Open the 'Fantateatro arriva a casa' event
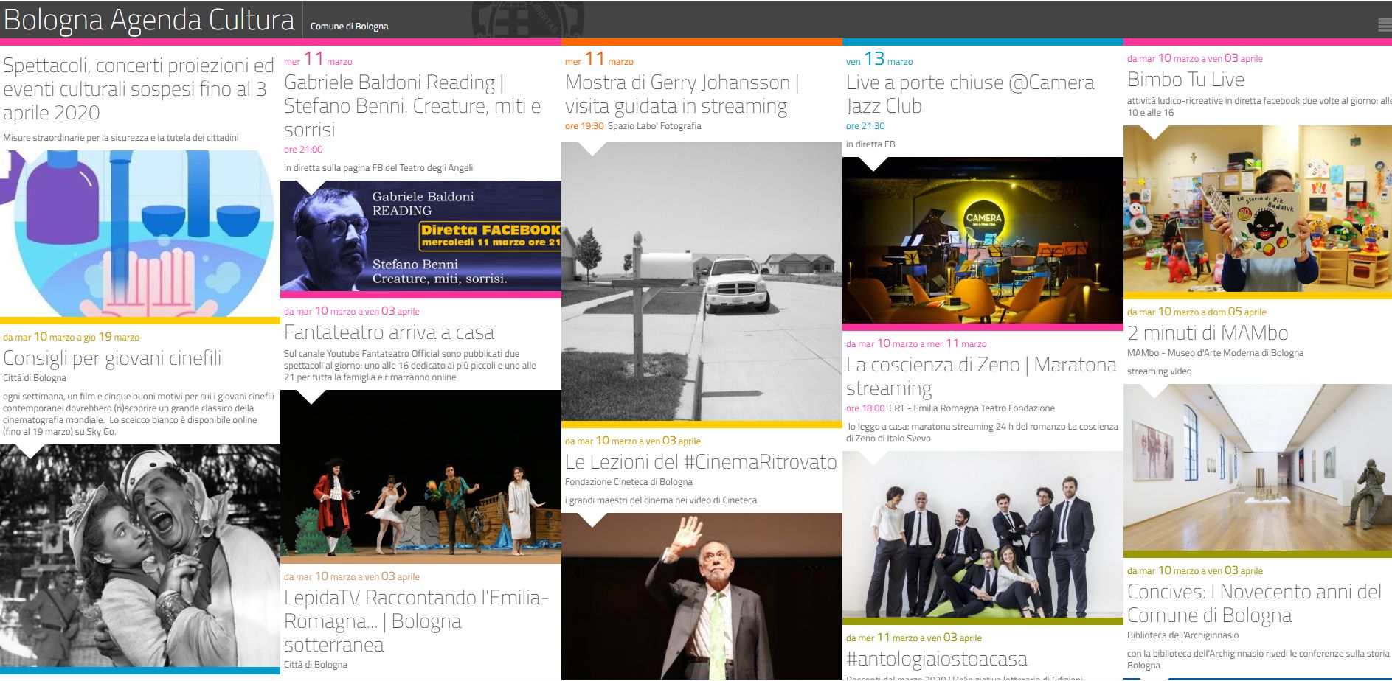 (x=389, y=332)
